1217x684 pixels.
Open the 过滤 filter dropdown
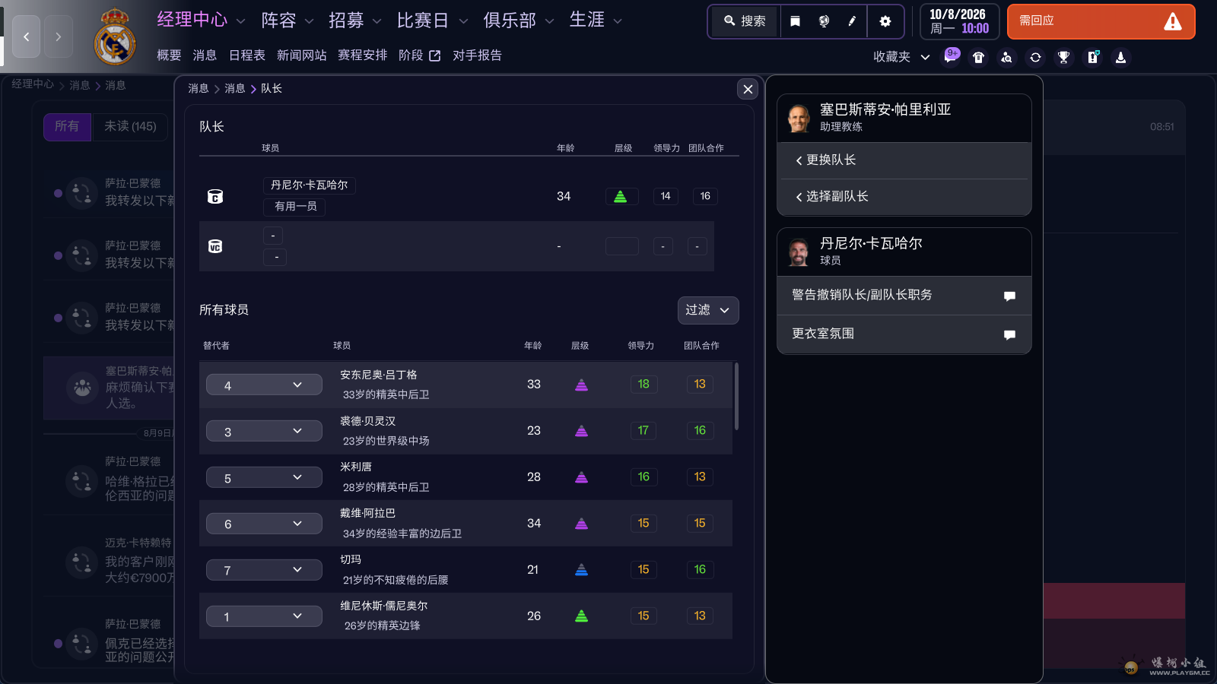(x=707, y=310)
